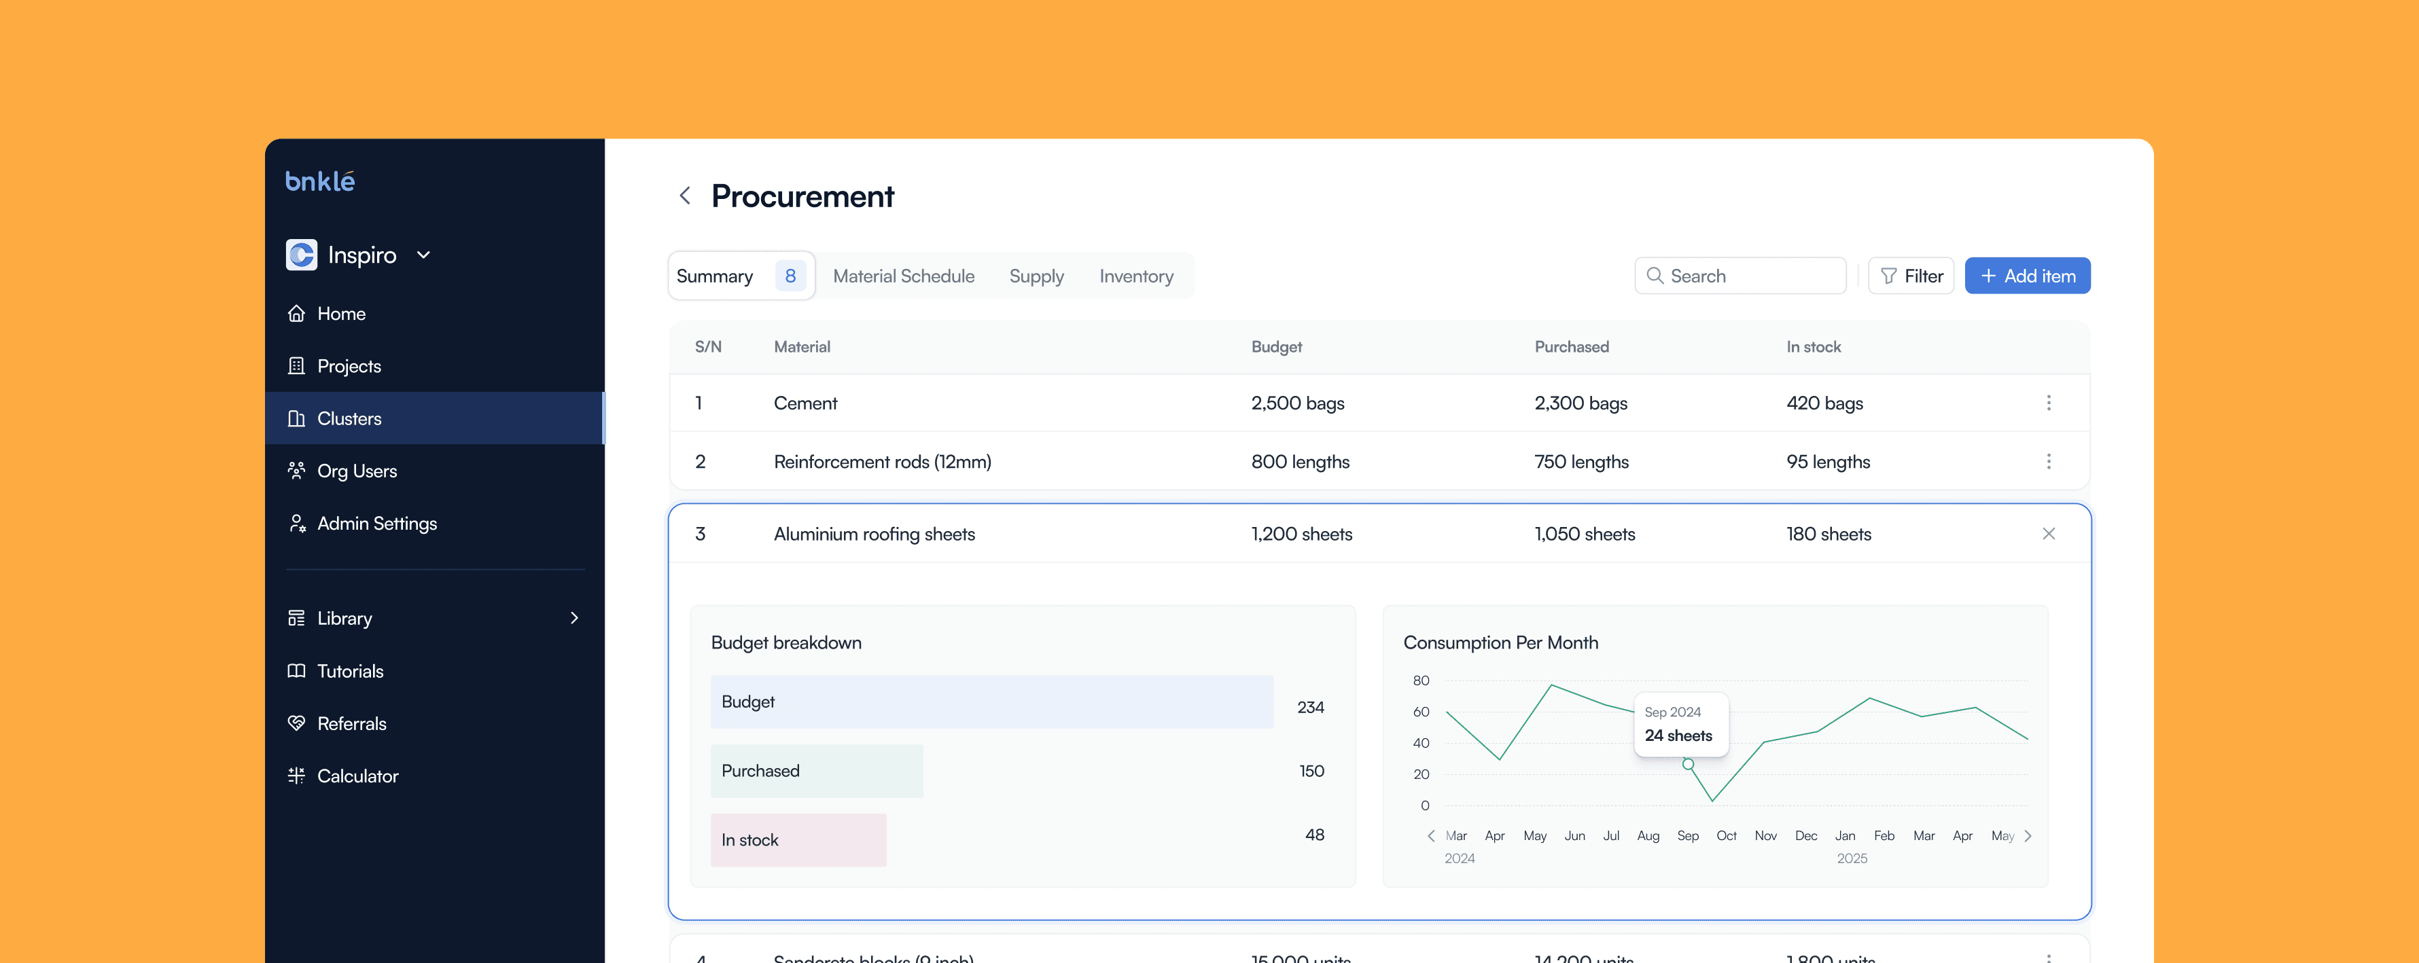Close the Aluminium roofing sheets expanded row

coord(2048,533)
